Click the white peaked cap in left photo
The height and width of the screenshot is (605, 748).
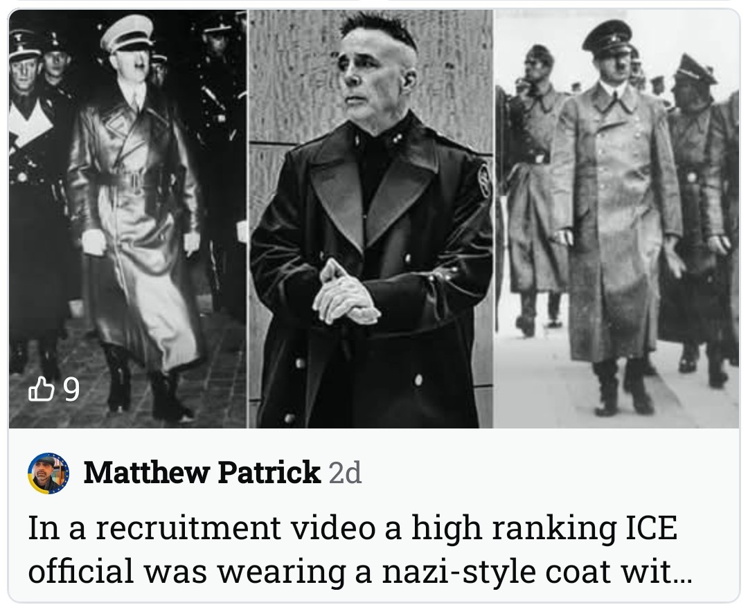tap(127, 33)
